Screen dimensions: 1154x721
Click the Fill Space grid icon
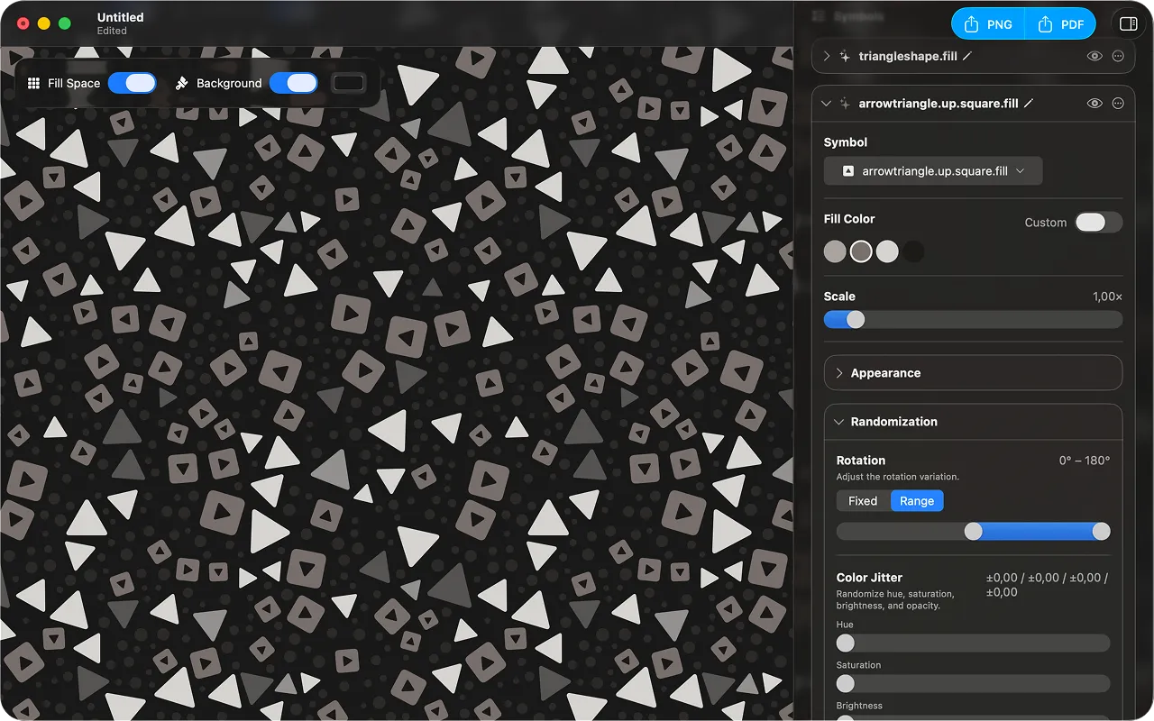tap(32, 83)
